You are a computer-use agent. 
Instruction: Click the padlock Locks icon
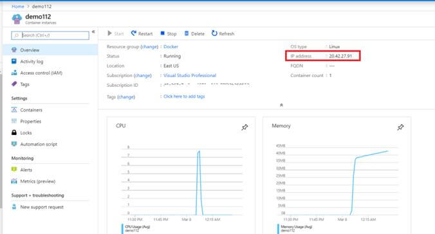click(14, 132)
